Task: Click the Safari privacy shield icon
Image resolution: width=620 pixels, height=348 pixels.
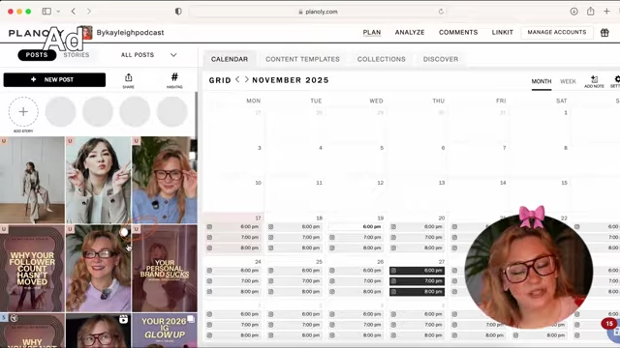Action: click(178, 12)
